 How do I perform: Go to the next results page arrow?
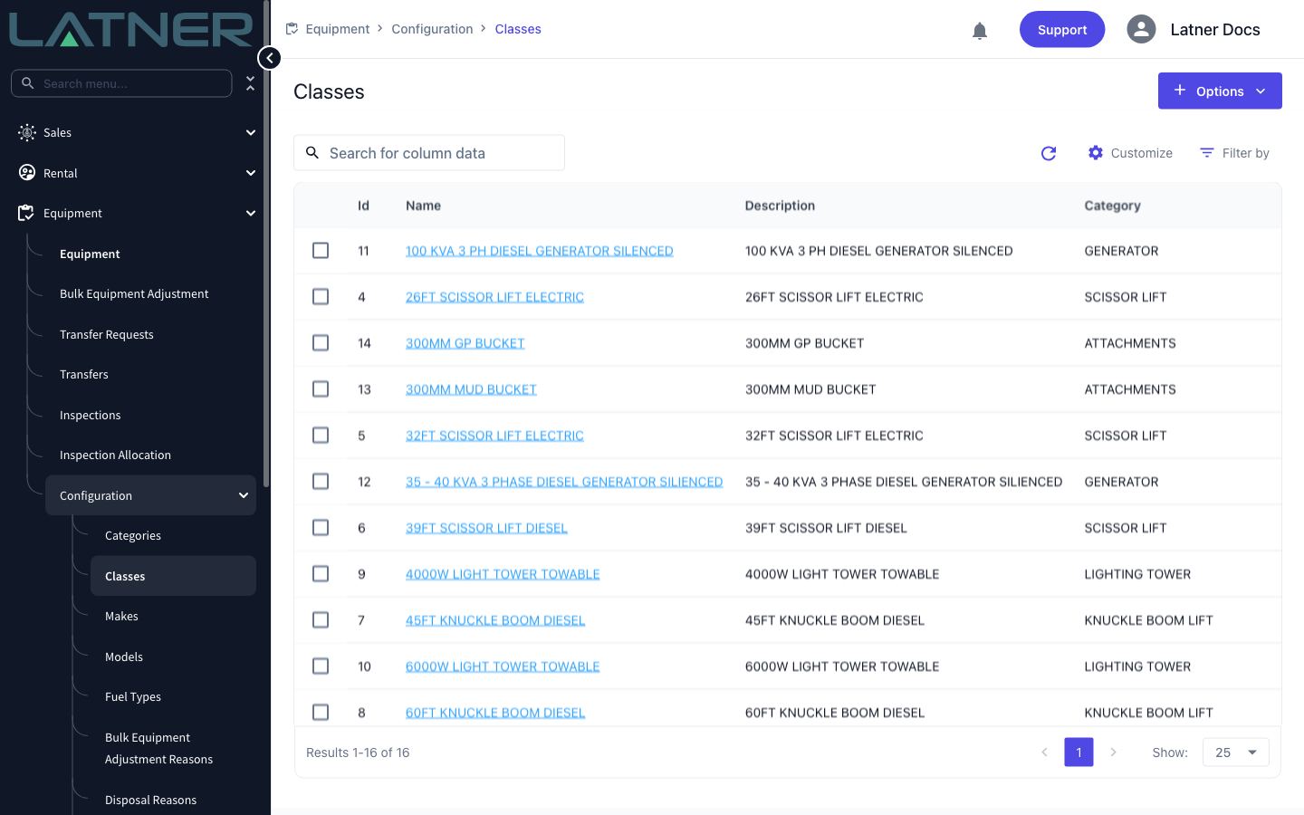(x=1113, y=753)
